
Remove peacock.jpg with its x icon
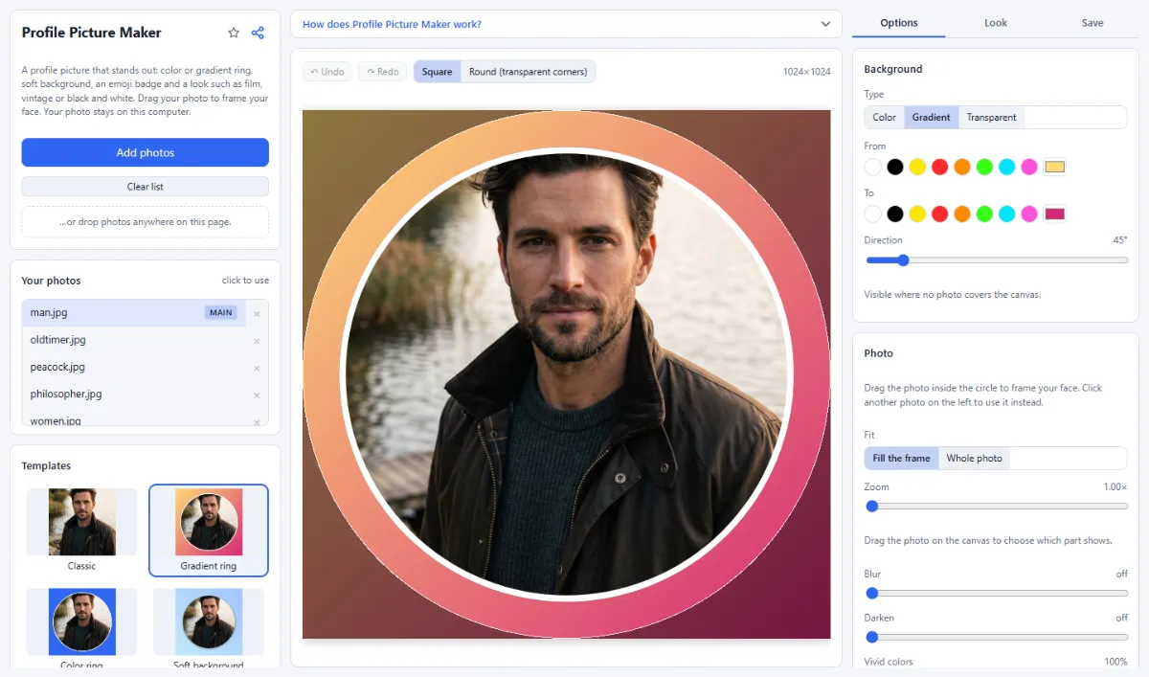257,368
